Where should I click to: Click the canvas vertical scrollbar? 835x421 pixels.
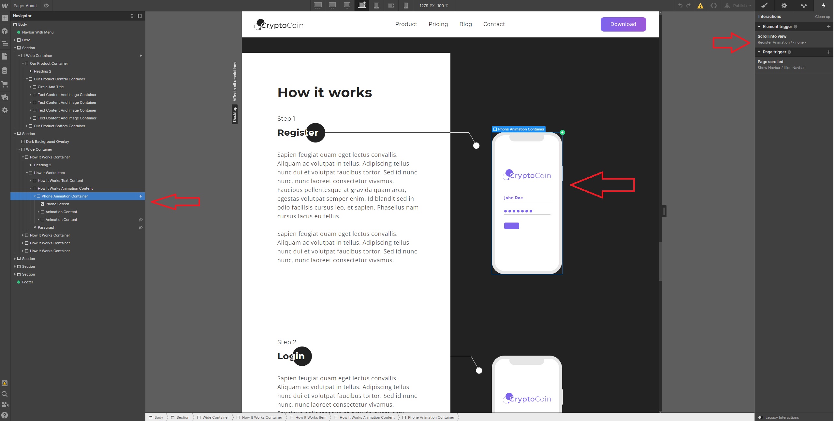(660, 261)
